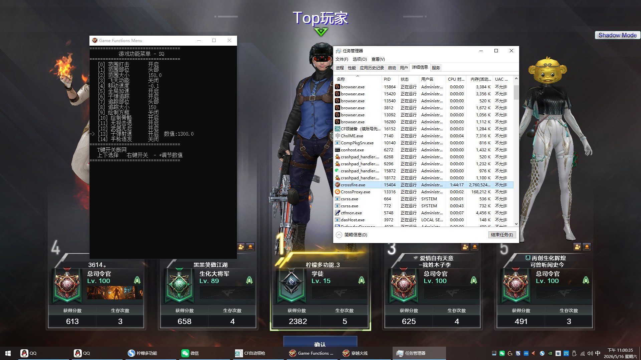The width and height of the screenshot is (641, 360).
Task: Toggle the 中 input method indicator
Action: pos(598,353)
